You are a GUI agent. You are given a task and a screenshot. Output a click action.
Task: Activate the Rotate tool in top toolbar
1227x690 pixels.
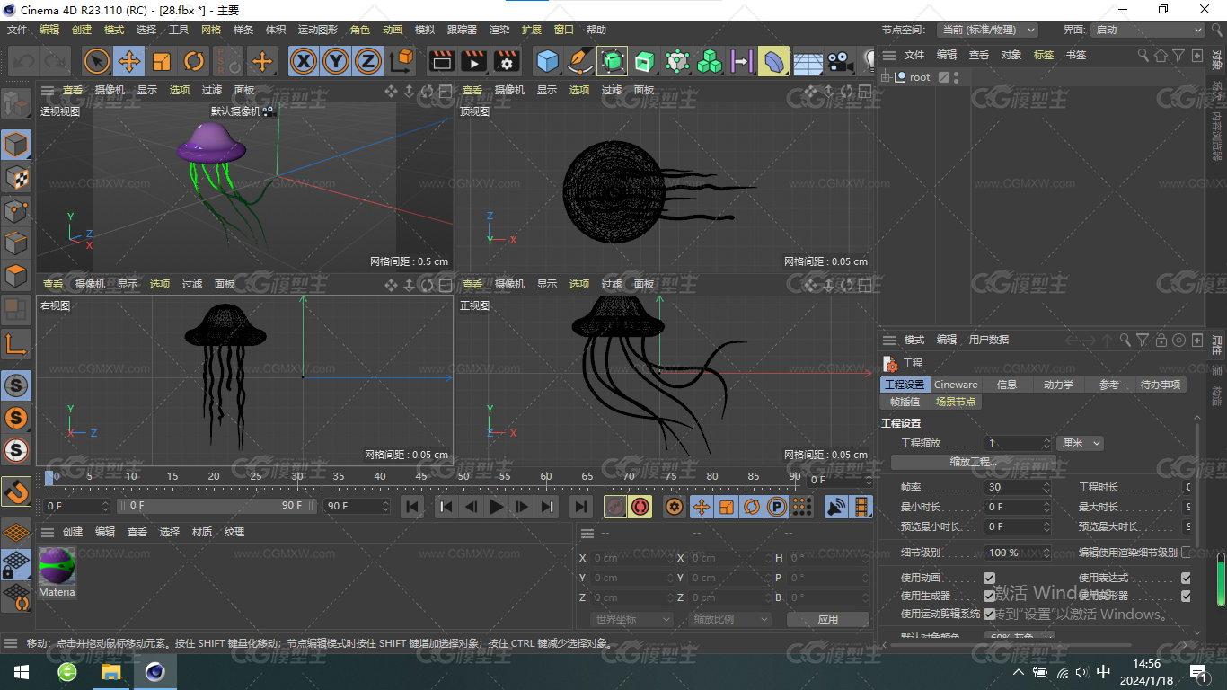[x=194, y=61]
